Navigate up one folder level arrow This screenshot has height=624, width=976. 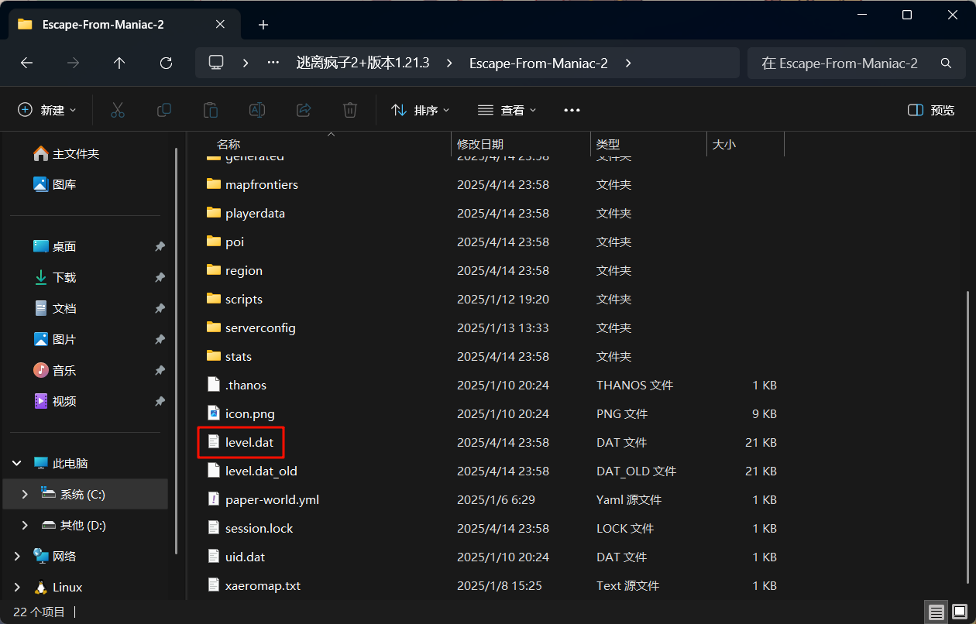point(119,63)
